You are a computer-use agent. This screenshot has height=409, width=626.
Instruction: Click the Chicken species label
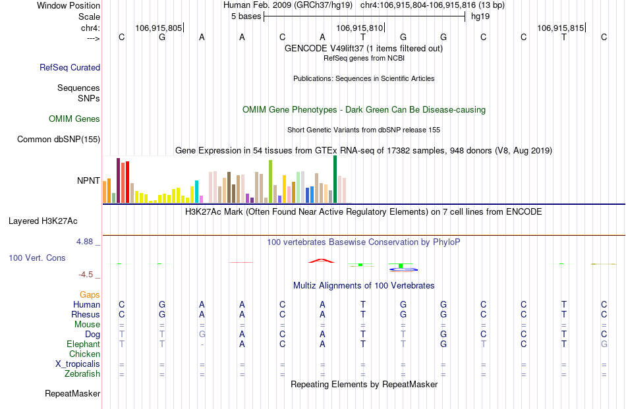84,354
